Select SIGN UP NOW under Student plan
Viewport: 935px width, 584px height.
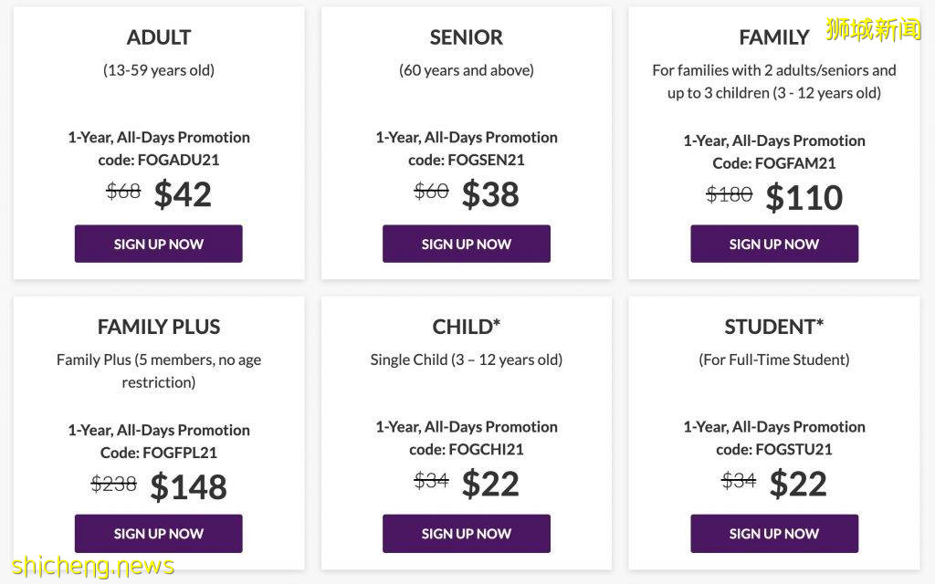tap(773, 533)
